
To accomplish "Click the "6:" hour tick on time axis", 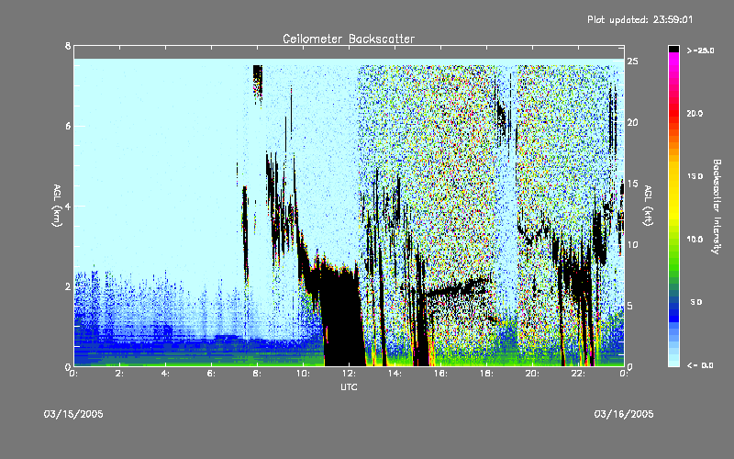I will pyautogui.click(x=212, y=374).
